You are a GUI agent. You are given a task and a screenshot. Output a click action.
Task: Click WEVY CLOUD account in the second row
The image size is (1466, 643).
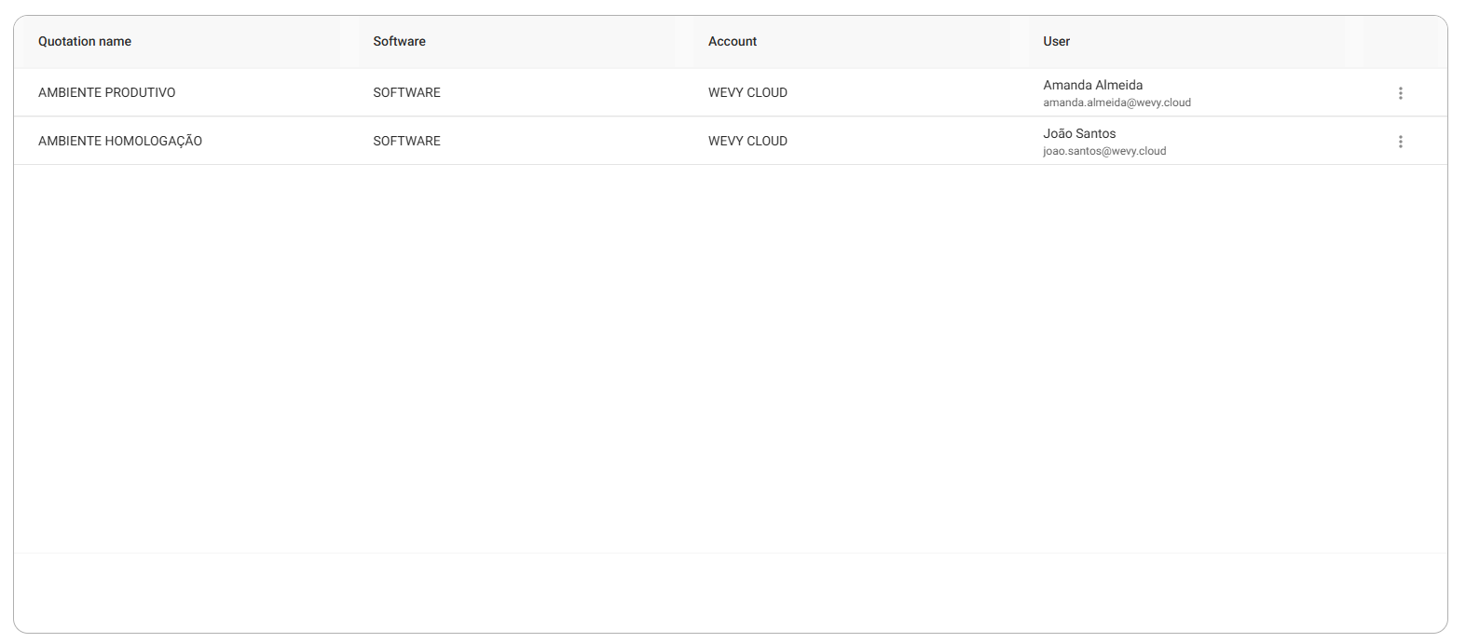(x=747, y=141)
